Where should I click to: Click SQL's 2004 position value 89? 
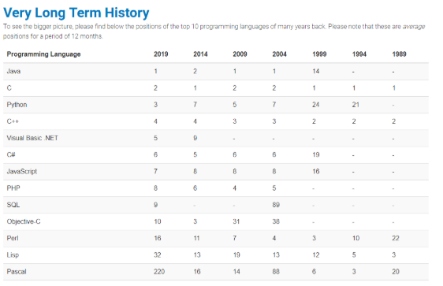pos(276,205)
